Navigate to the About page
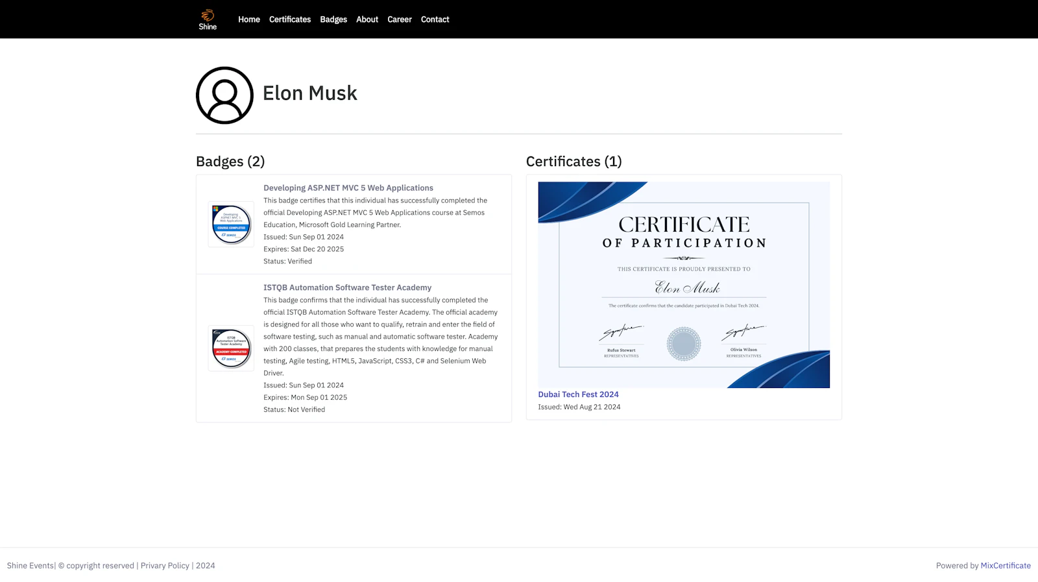Viewport: 1038px width, 582px height. tap(367, 19)
